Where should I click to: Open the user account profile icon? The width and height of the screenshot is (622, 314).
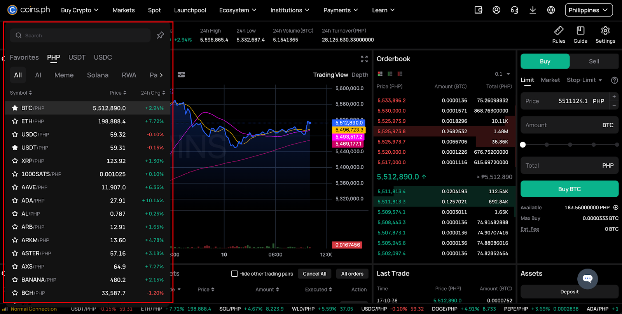[496, 10]
